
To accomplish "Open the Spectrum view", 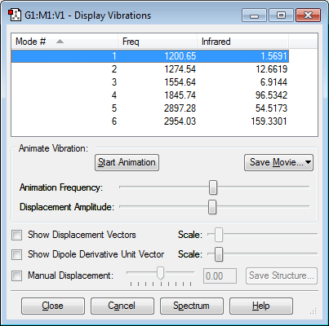I will pyautogui.click(x=192, y=306).
